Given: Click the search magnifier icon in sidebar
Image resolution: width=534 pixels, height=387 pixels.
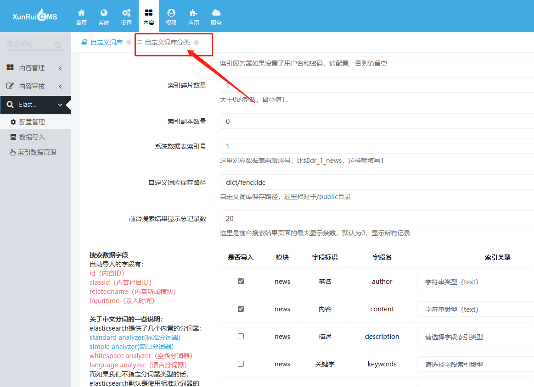Looking at the screenshot, I should pyautogui.click(x=58, y=45).
